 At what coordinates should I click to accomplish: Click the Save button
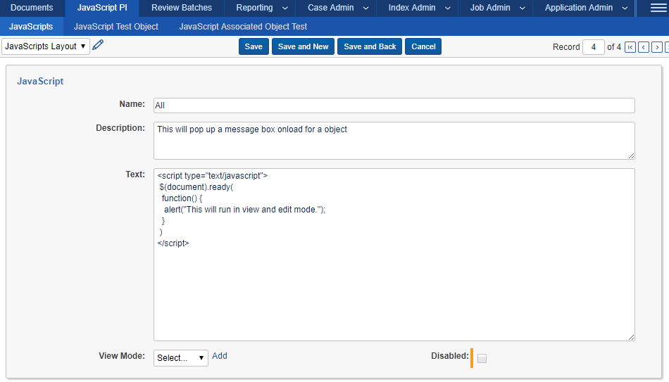coord(254,46)
